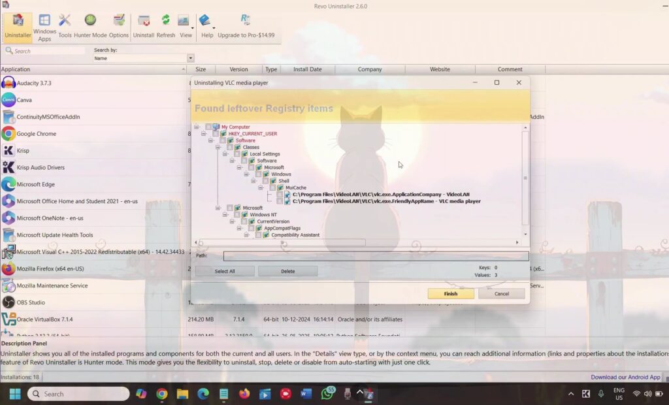Select the Oracle VirtualBox 7.1.4 icon
This screenshot has width=669, height=405.
(x=8, y=319)
